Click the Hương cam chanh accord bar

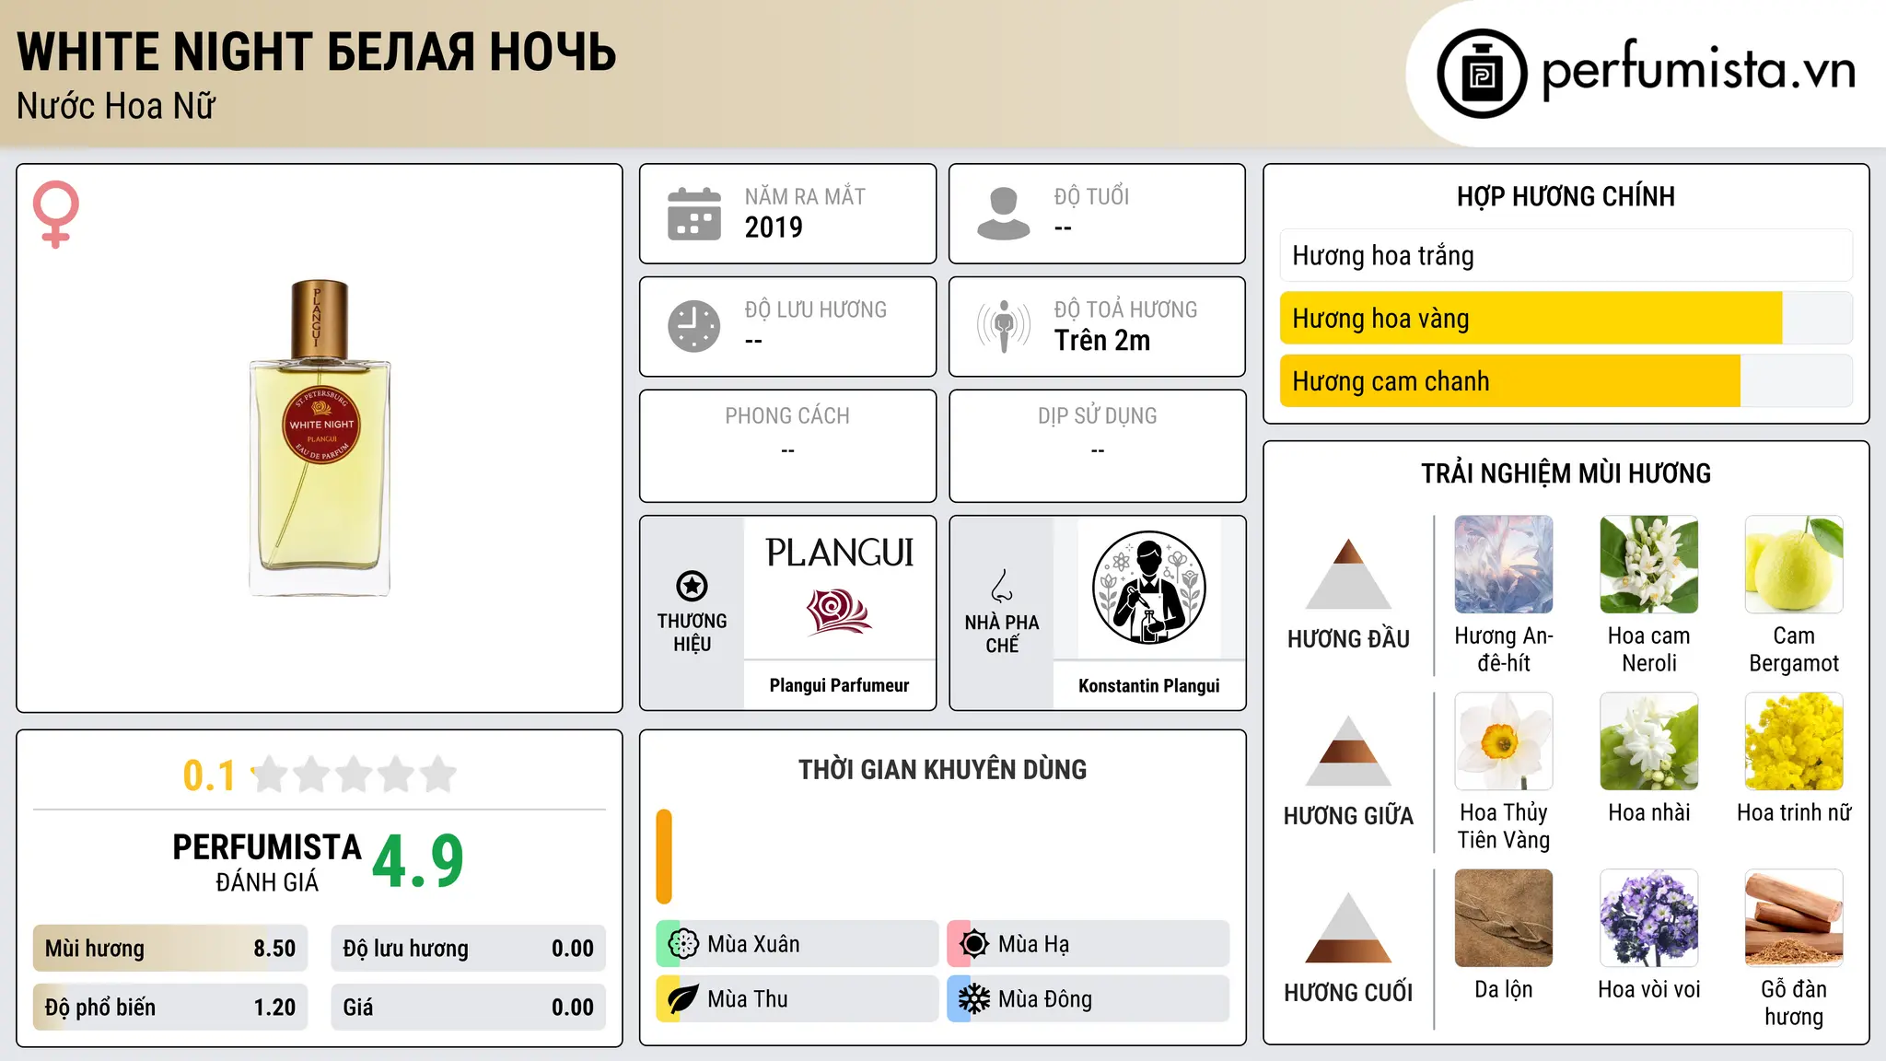1566,380
